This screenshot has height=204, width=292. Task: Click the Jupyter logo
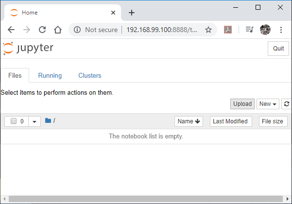[x=28, y=48]
